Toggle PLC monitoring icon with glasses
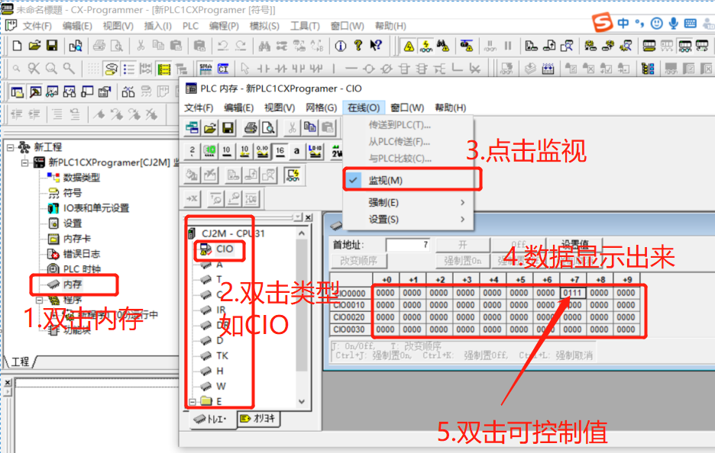715x453 pixels. point(426,46)
